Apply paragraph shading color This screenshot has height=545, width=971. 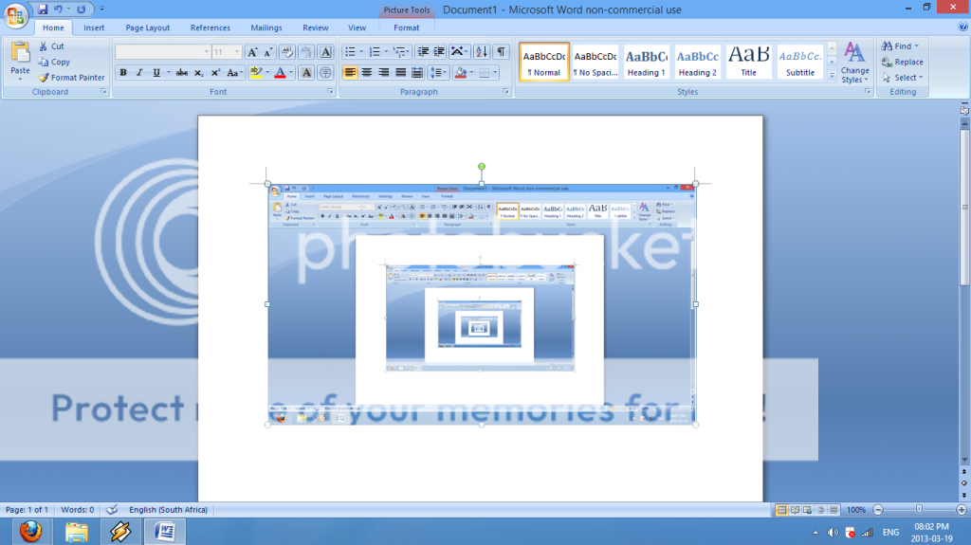460,72
